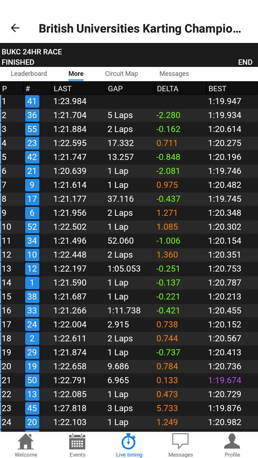Tap kart number 50 badge

32,380
